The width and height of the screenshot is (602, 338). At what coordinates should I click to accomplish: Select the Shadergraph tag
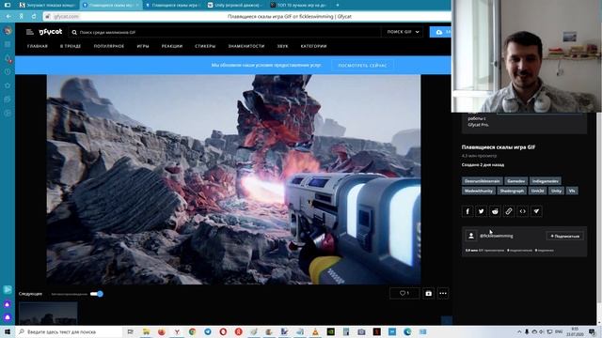tap(512, 191)
